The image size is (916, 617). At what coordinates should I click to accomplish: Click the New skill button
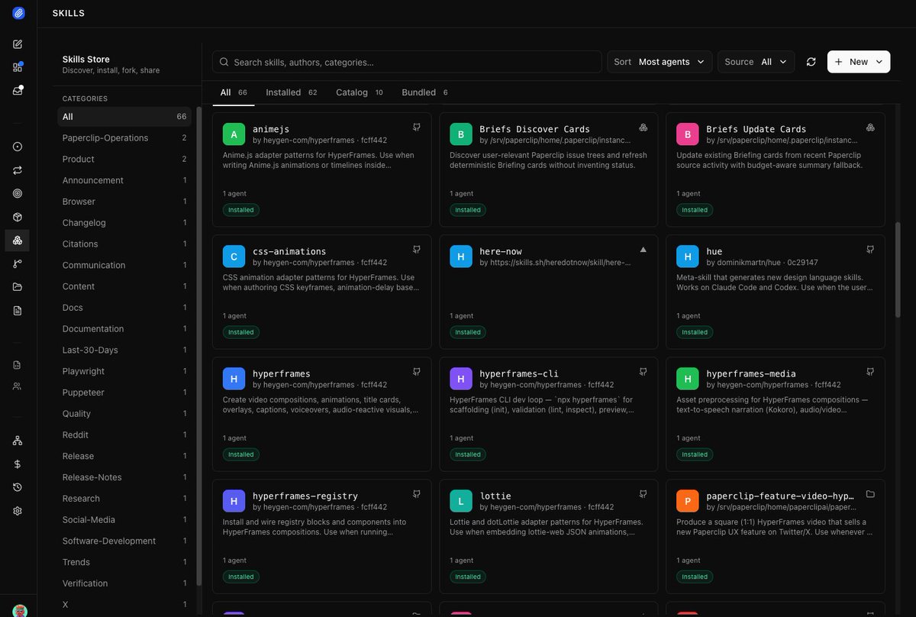point(859,62)
